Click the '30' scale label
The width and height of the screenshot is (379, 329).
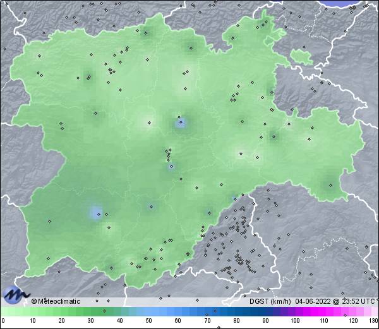tap(90, 321)
